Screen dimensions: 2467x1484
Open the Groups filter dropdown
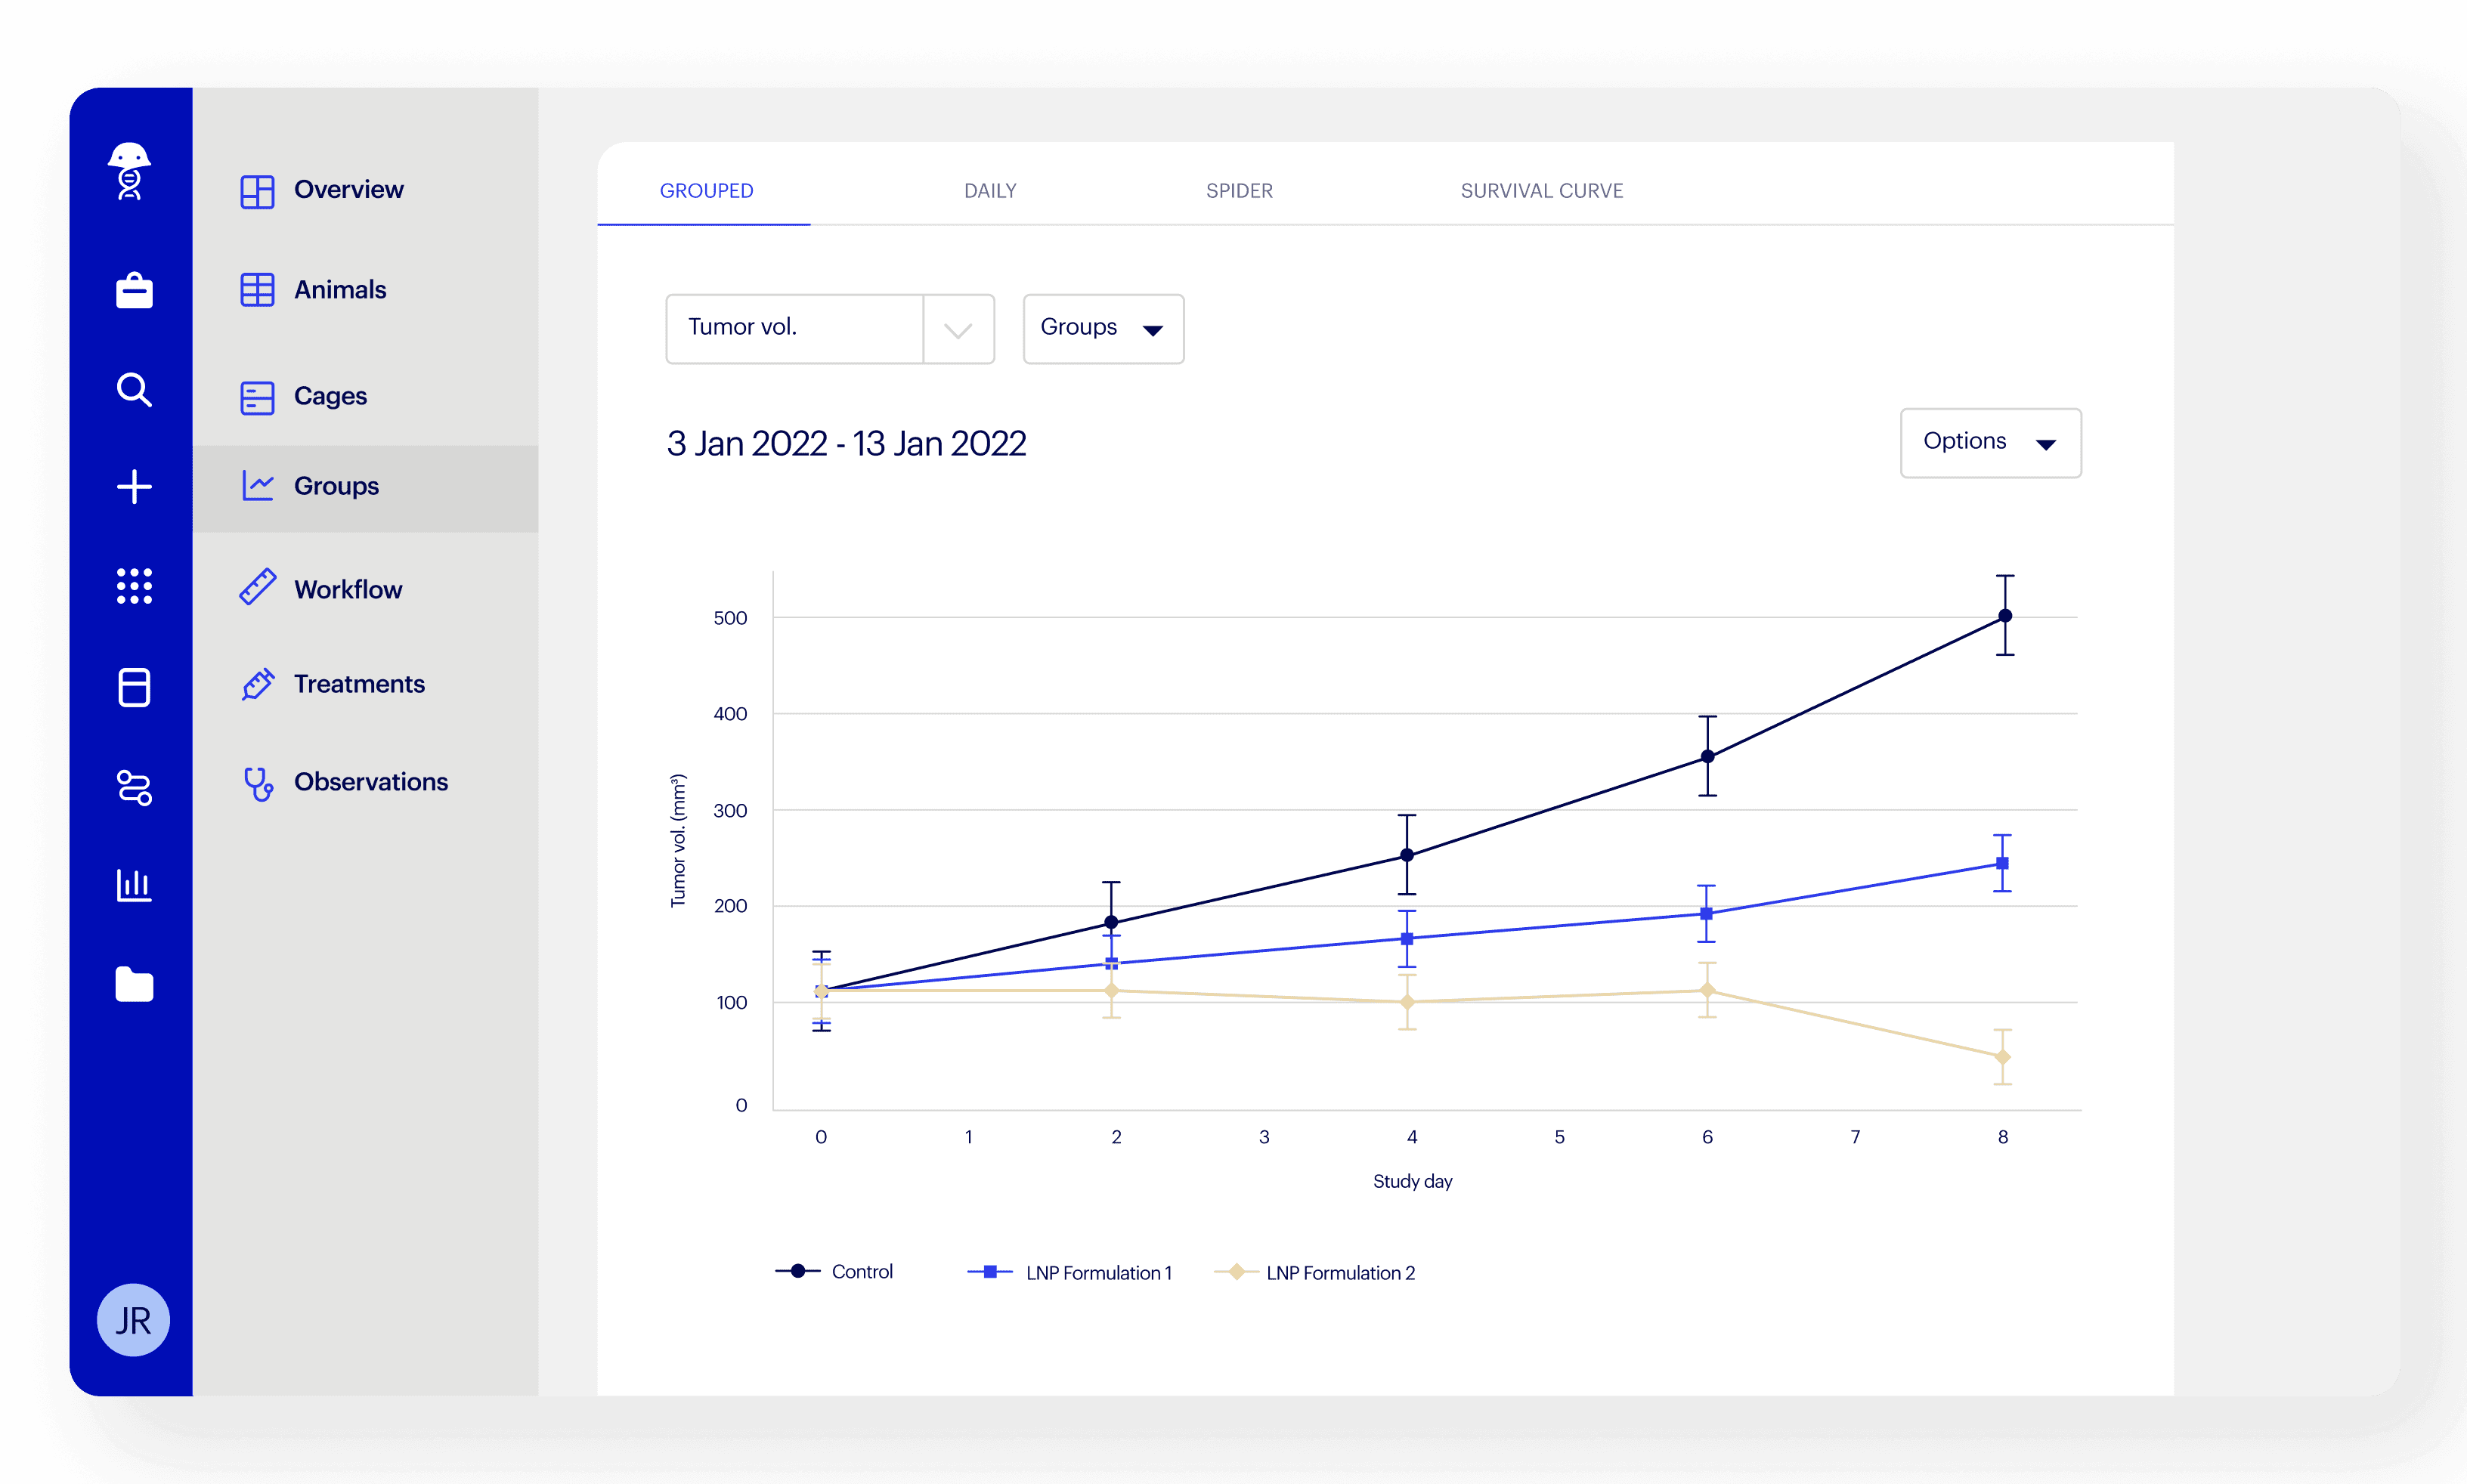click(x=1103, y=328)
